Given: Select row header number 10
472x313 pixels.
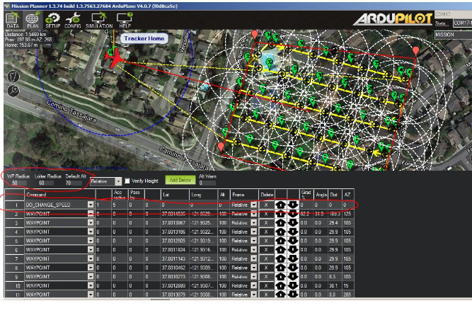Looking at the screenshot, I should pos(14,285).
